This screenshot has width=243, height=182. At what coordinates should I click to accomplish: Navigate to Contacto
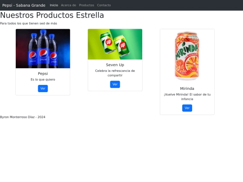click(x=104, y=5)
